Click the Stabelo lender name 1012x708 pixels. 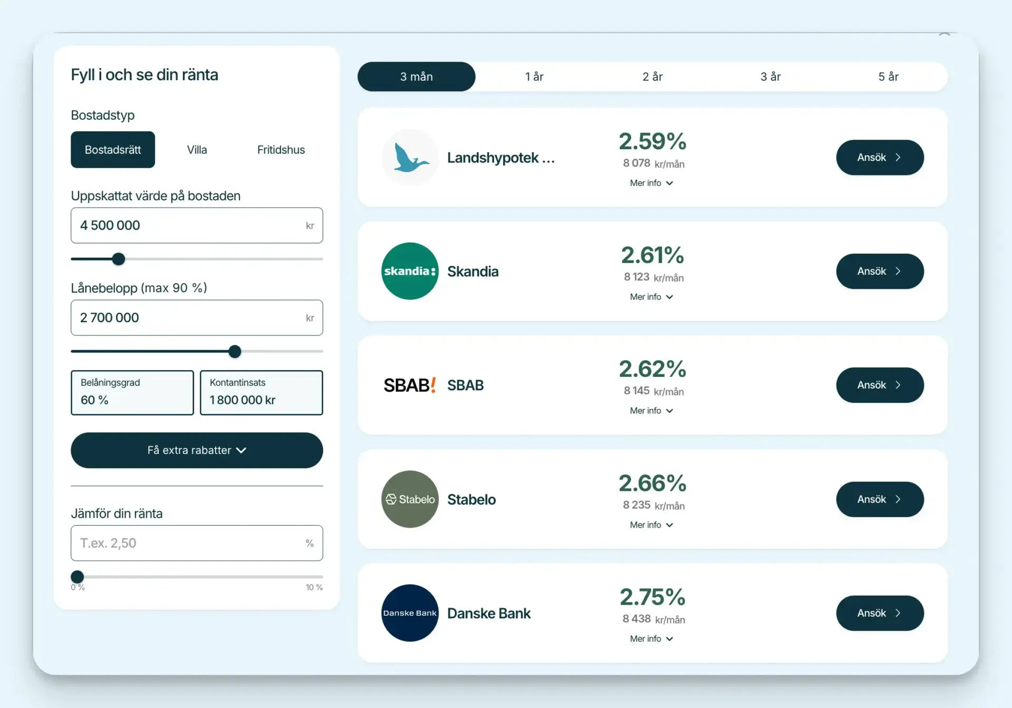tap(472, 499)
